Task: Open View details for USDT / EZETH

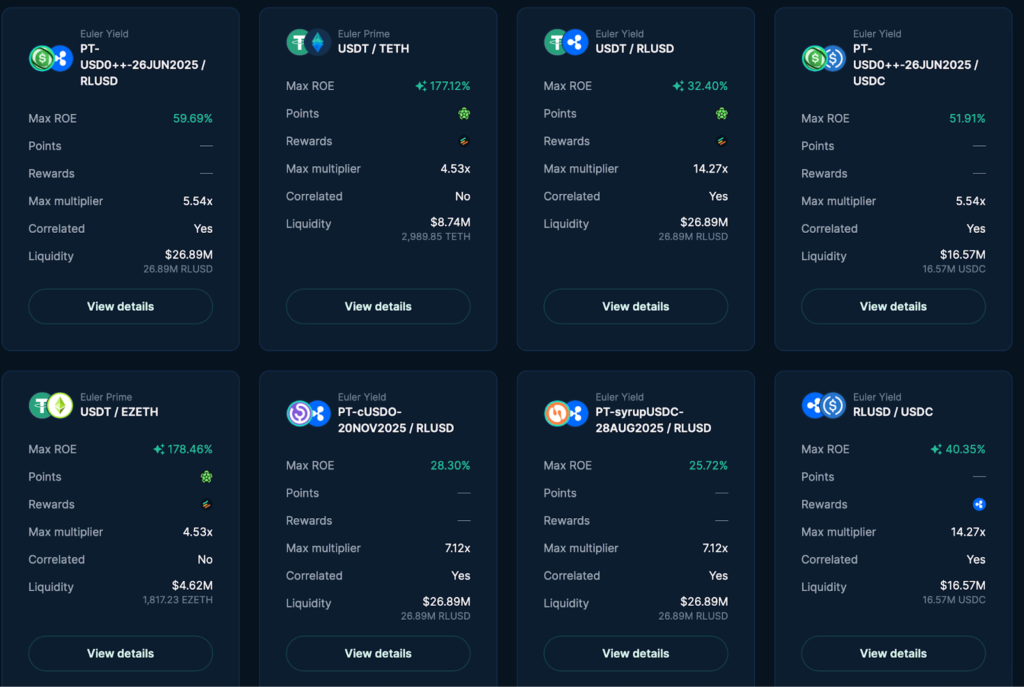Action: click(x=120, y=653)
